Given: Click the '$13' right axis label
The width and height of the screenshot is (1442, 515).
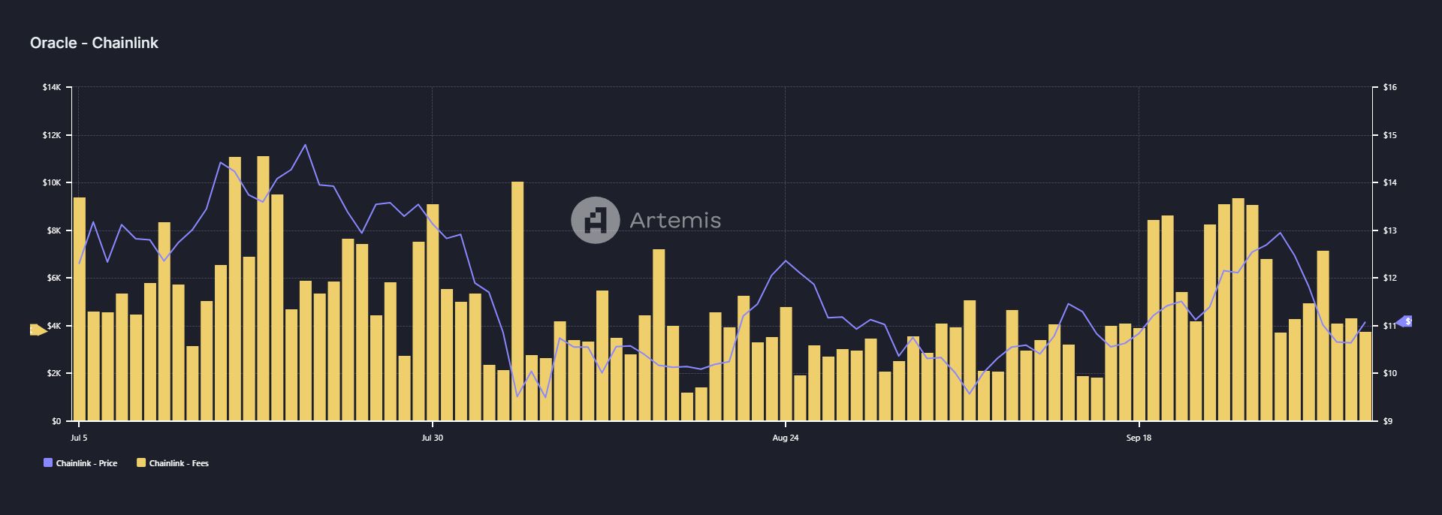Looking at the screenshot, I should point(1389,230).
